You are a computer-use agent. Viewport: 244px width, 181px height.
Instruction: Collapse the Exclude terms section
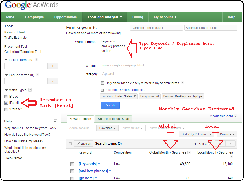[x=6, y=75]
